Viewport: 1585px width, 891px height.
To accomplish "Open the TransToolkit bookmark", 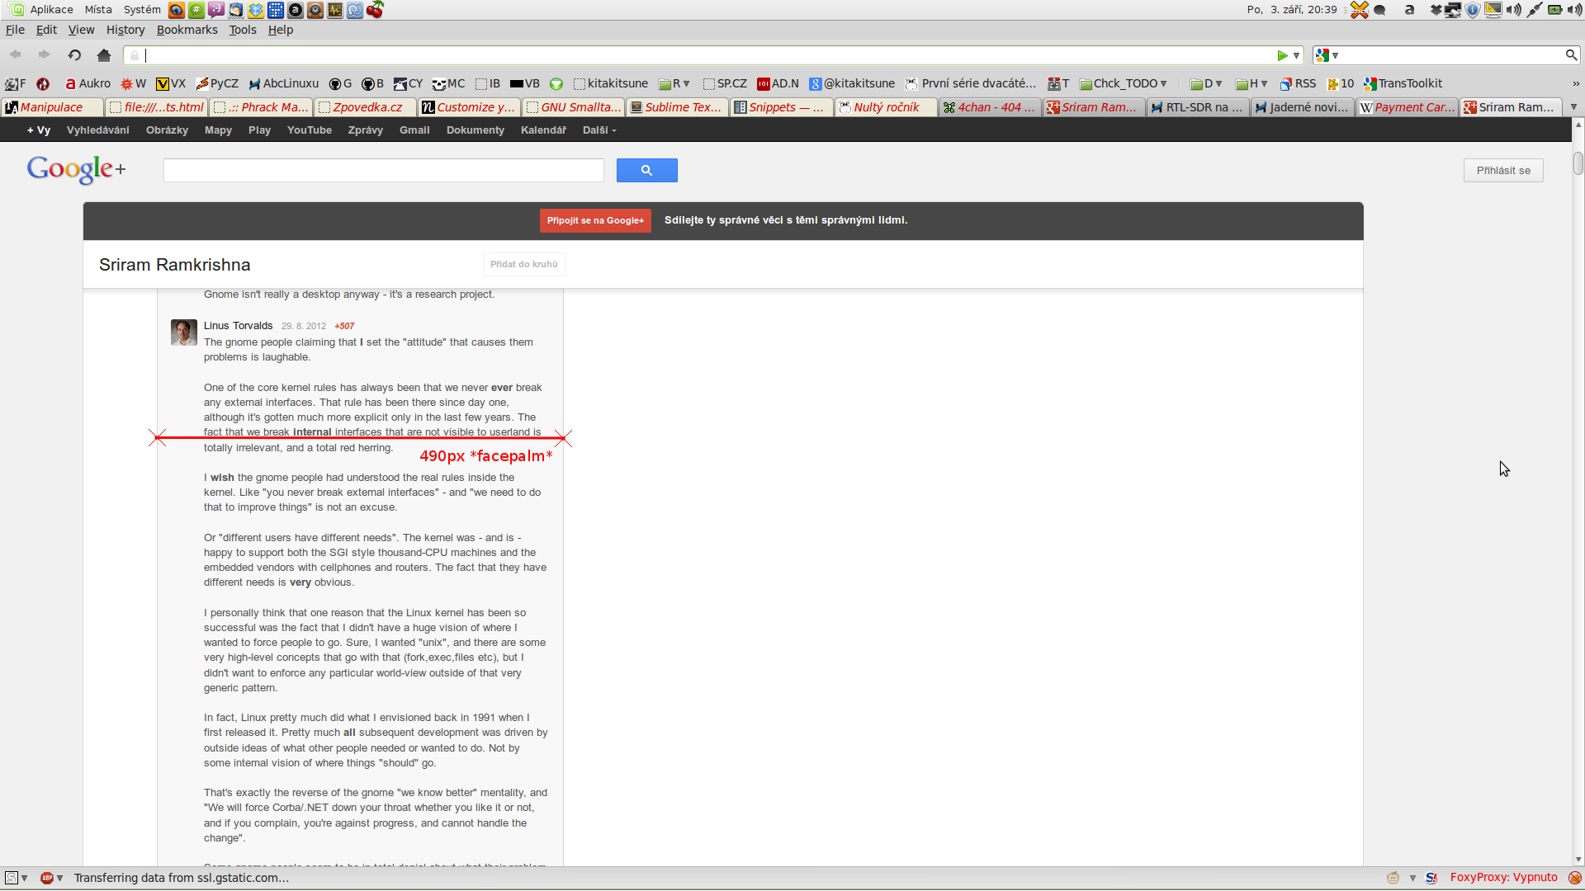I will pos(1403,83).
